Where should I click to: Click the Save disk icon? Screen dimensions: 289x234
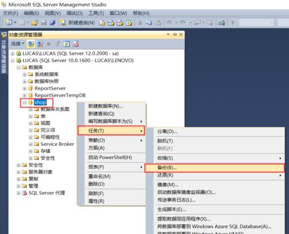pyautogui.click(x=44, y=23)
